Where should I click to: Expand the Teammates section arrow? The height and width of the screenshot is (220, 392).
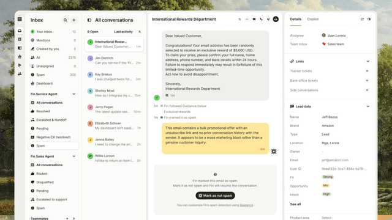pyautogui.click(x=73, y=219)
